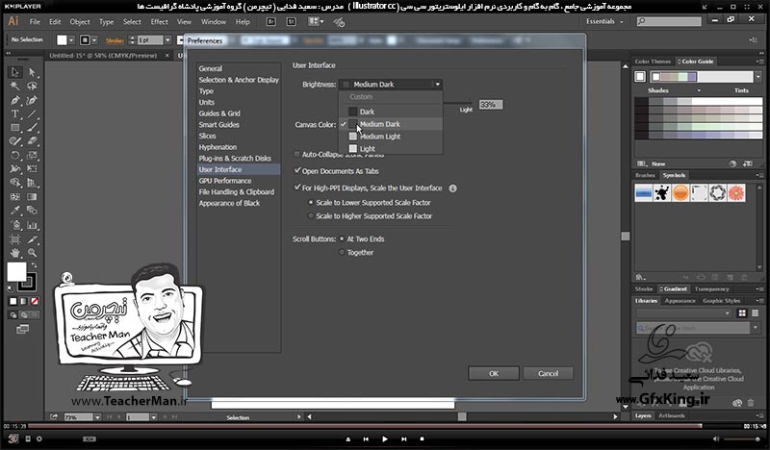Open the Object menu
Image resolution: width=770 pixels, height=450 pixels.
(80, 21)
